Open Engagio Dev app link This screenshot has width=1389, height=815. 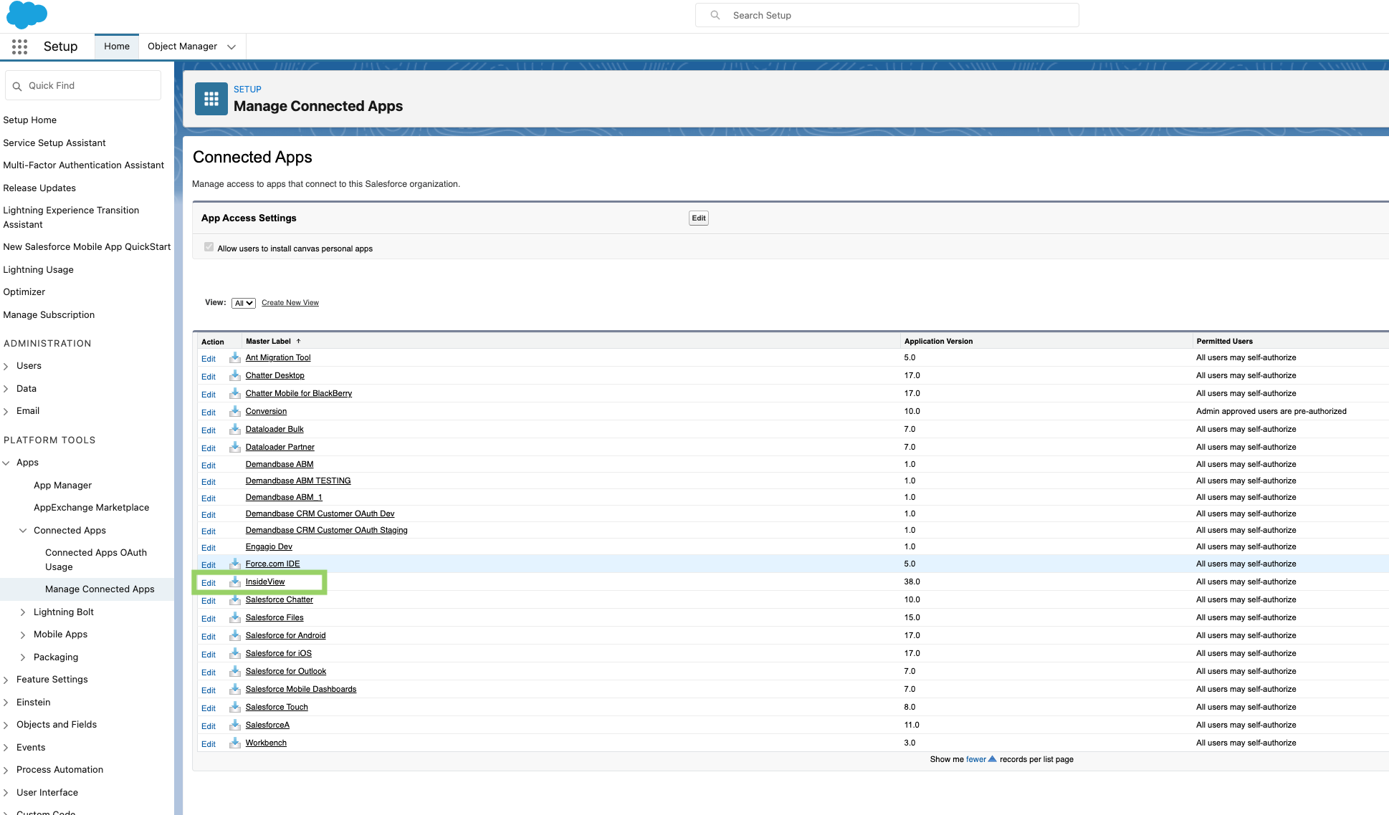pyautogui.click(x=269, y=546)
